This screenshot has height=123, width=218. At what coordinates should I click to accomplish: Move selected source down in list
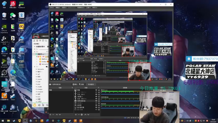point(88,115)
